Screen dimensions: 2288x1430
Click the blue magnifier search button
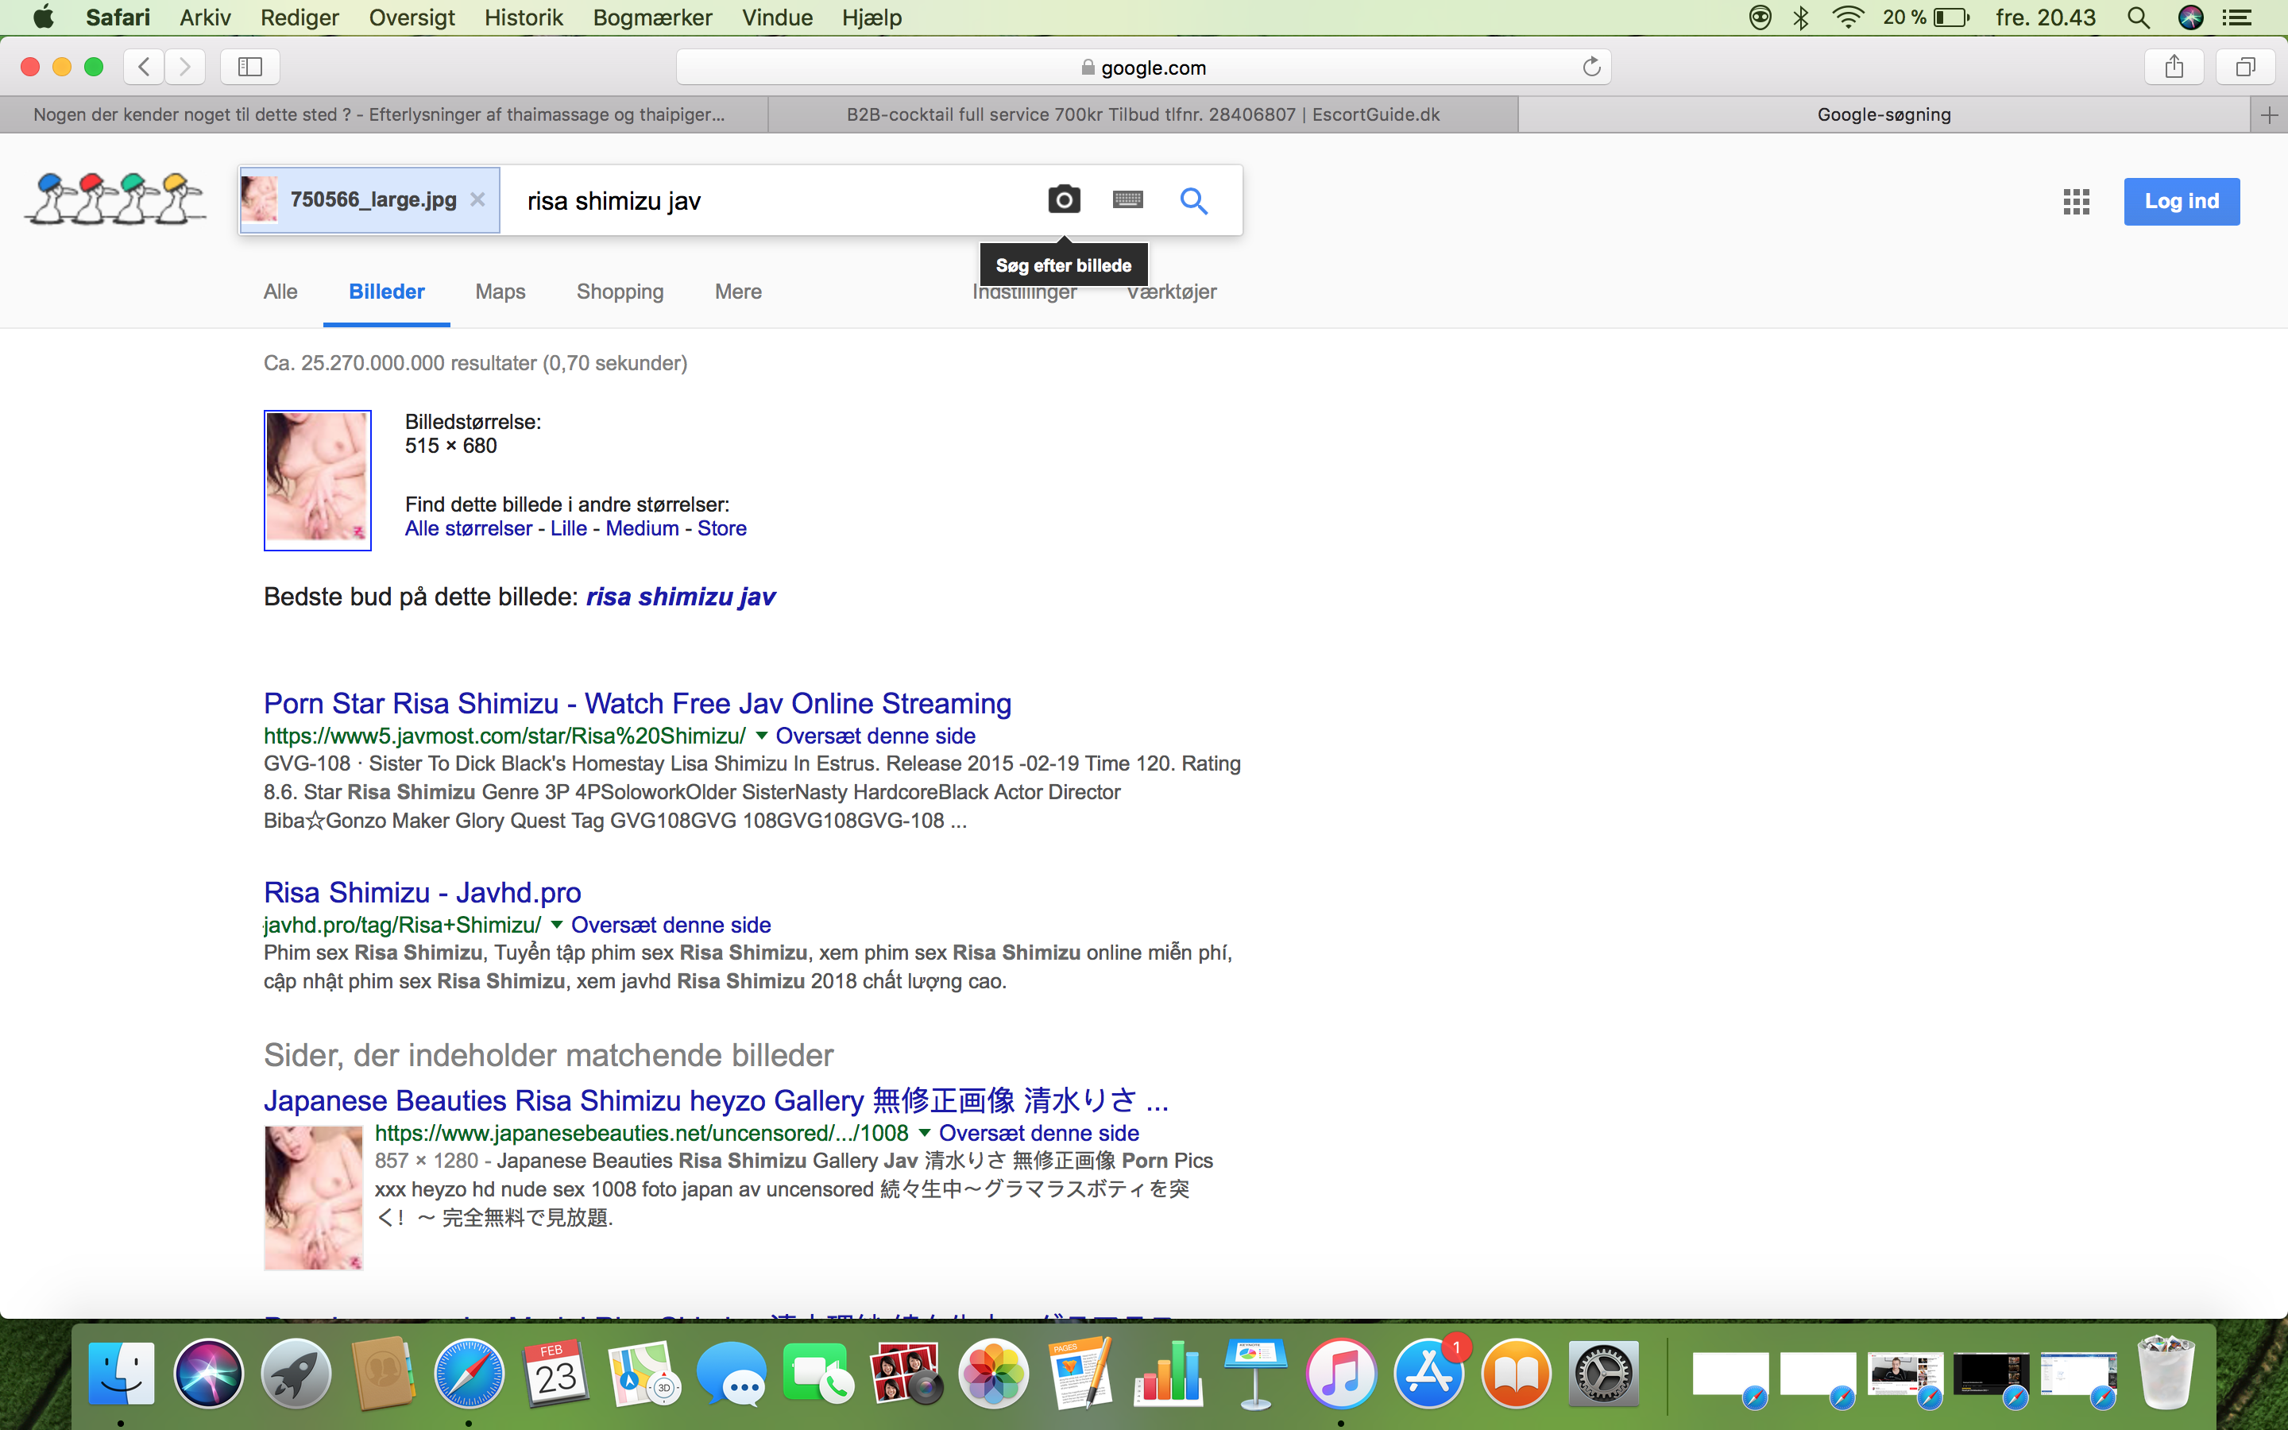pos(1193,200)
